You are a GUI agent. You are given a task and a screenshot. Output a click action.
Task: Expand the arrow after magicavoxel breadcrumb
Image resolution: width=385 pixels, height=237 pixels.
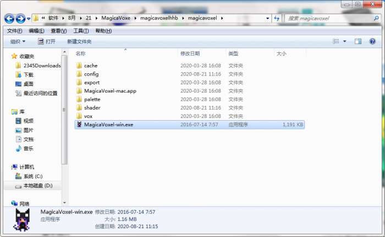(222, 18)
